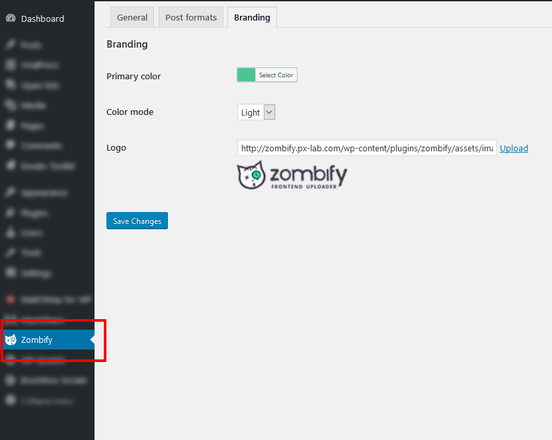Click the Dashboard gauge icon in the sidebar
The width and height of the screenshot is (552, 440).
(11, 18)
